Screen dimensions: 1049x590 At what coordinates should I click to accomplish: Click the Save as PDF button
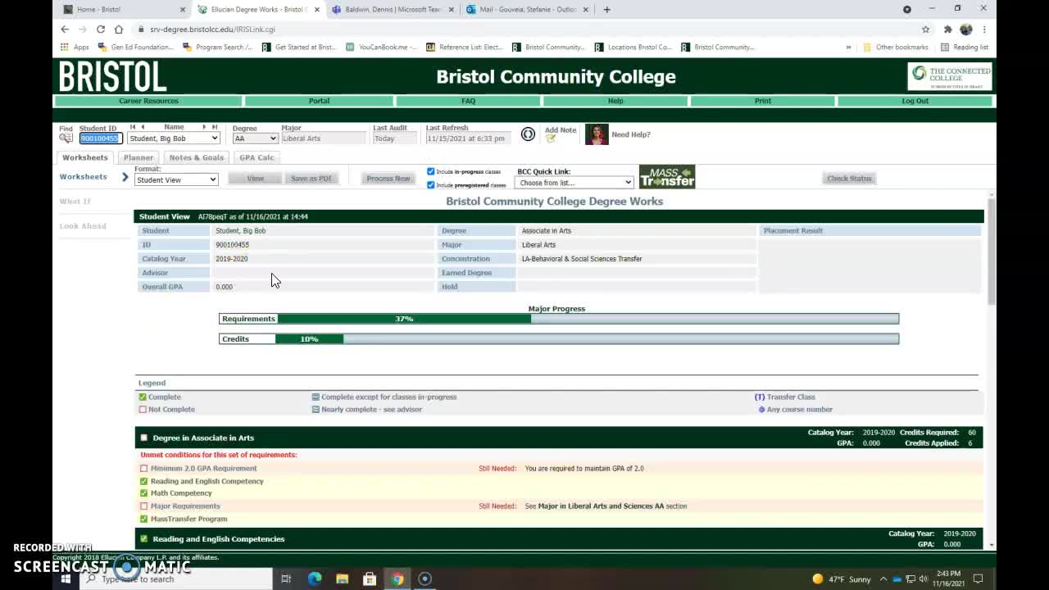pyautogui.click(x=311, y=178)
